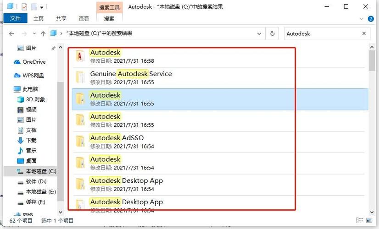Click the 音乐 note icon
379x229 pixels.
click(21, 151)
